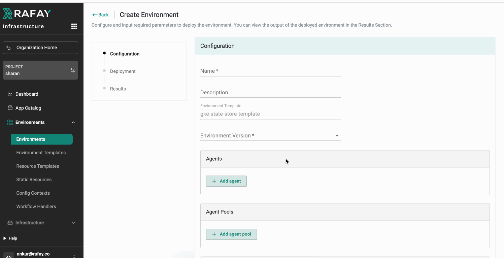Viewport: 504px width, 258px height.
Task: Open user account kebab menu
Action: point(74,256)
